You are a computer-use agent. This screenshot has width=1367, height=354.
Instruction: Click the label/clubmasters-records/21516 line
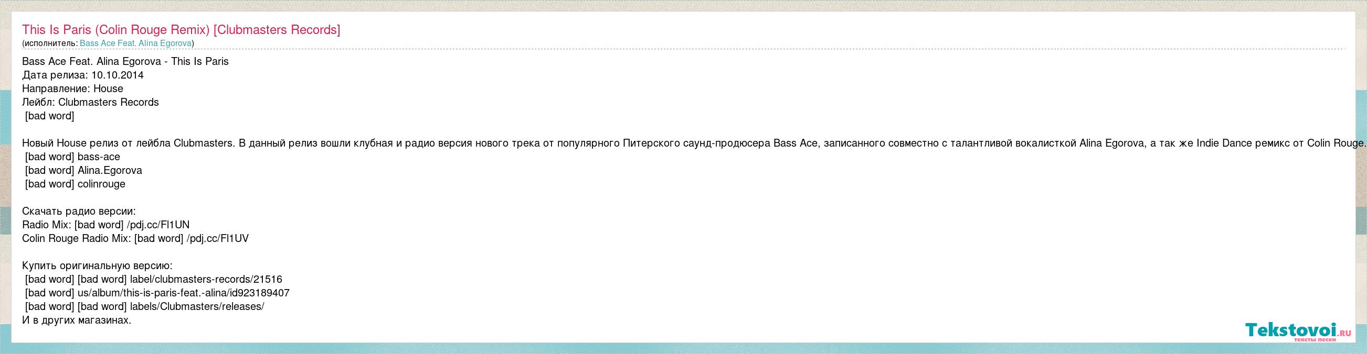(x=153, y=279)
